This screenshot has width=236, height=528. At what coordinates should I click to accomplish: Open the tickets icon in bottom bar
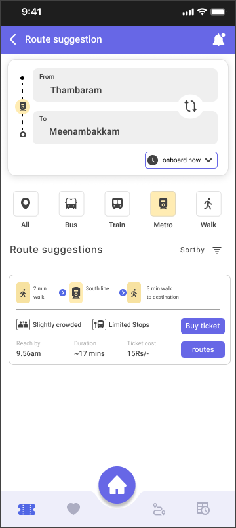point(27,510)
